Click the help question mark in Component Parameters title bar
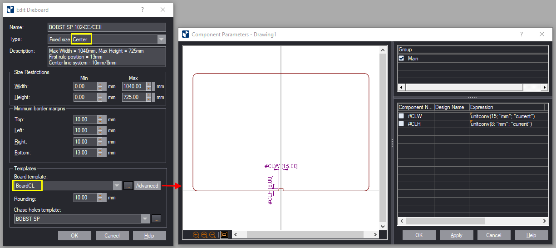Image resolution: width=556 pixels, height=248 pixels. pyautogui.click(x=521, y=34)
